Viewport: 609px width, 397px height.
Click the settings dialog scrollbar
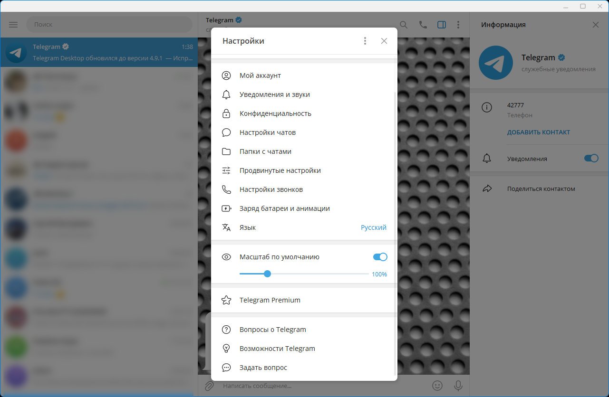[x=396, y=233]
